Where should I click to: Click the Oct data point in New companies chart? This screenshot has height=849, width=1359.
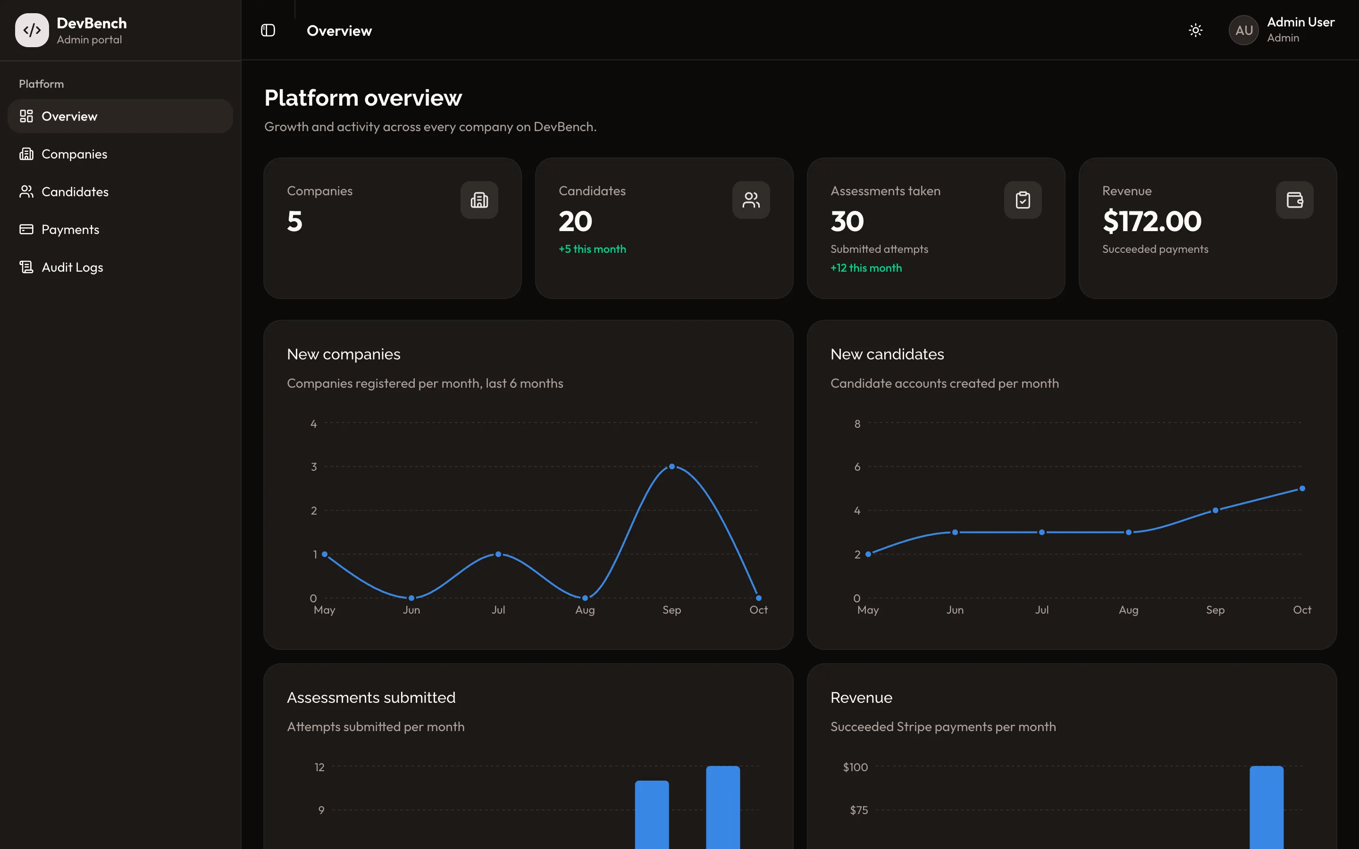pyautogui.click(x=759, y=598)
